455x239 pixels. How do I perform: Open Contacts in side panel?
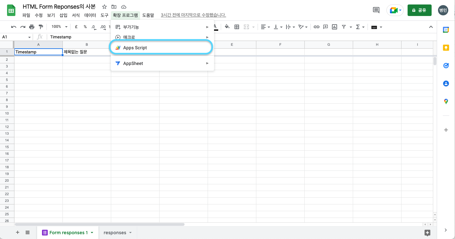click(446, 84)
